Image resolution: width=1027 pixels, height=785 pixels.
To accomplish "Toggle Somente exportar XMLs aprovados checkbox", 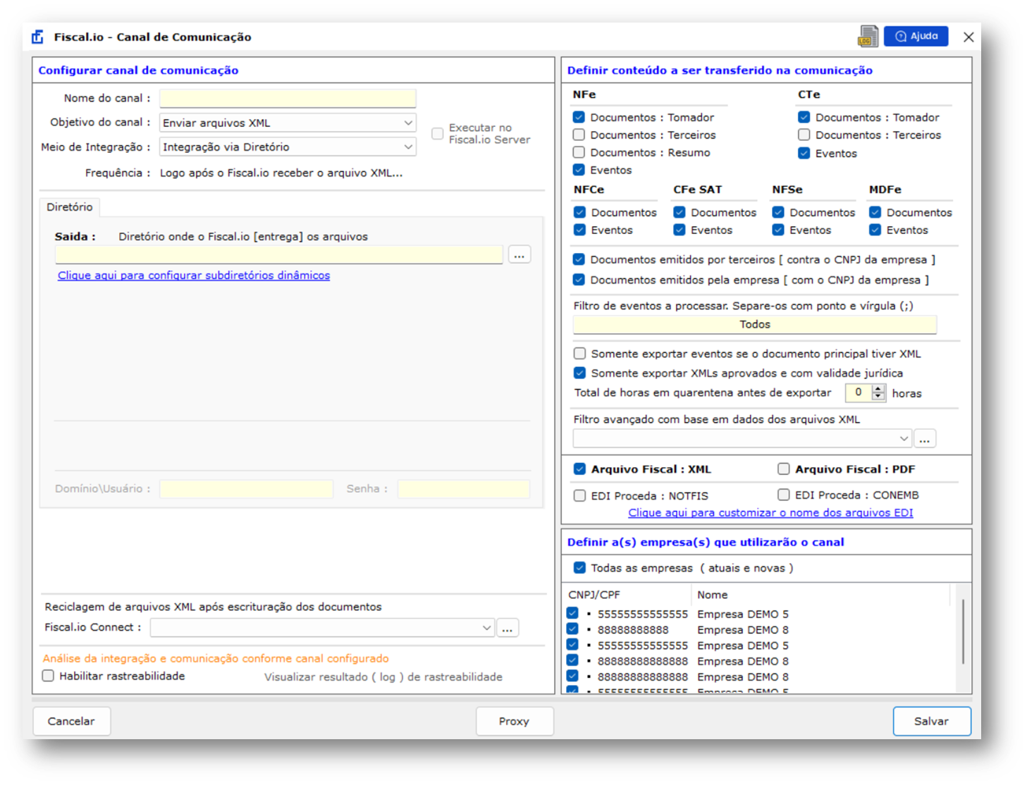I will (x=579, y=373).
